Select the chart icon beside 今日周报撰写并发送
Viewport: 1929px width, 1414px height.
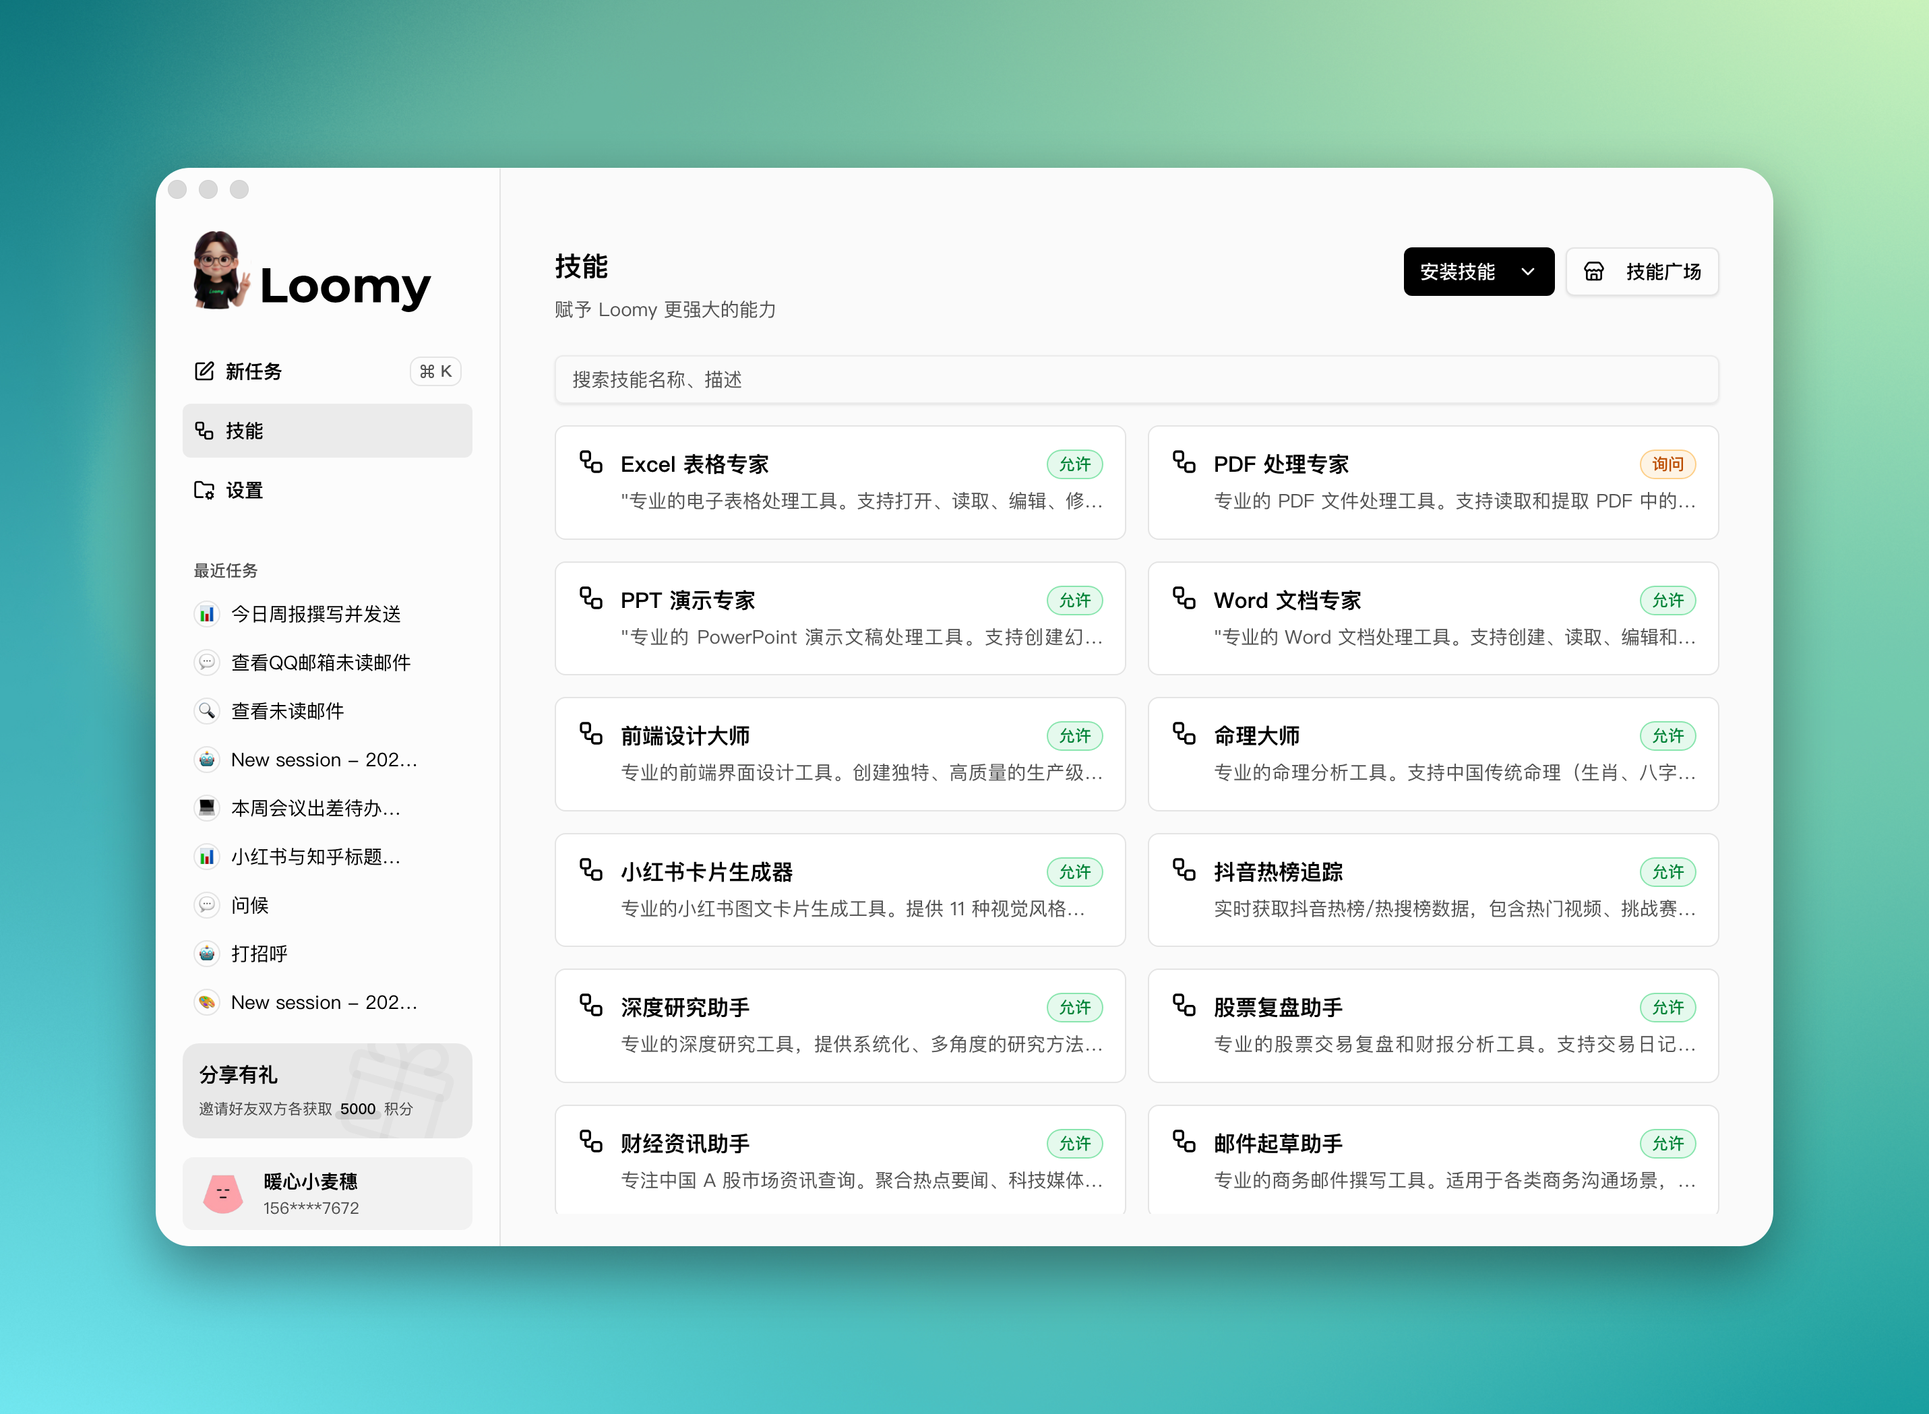[206, 614]
